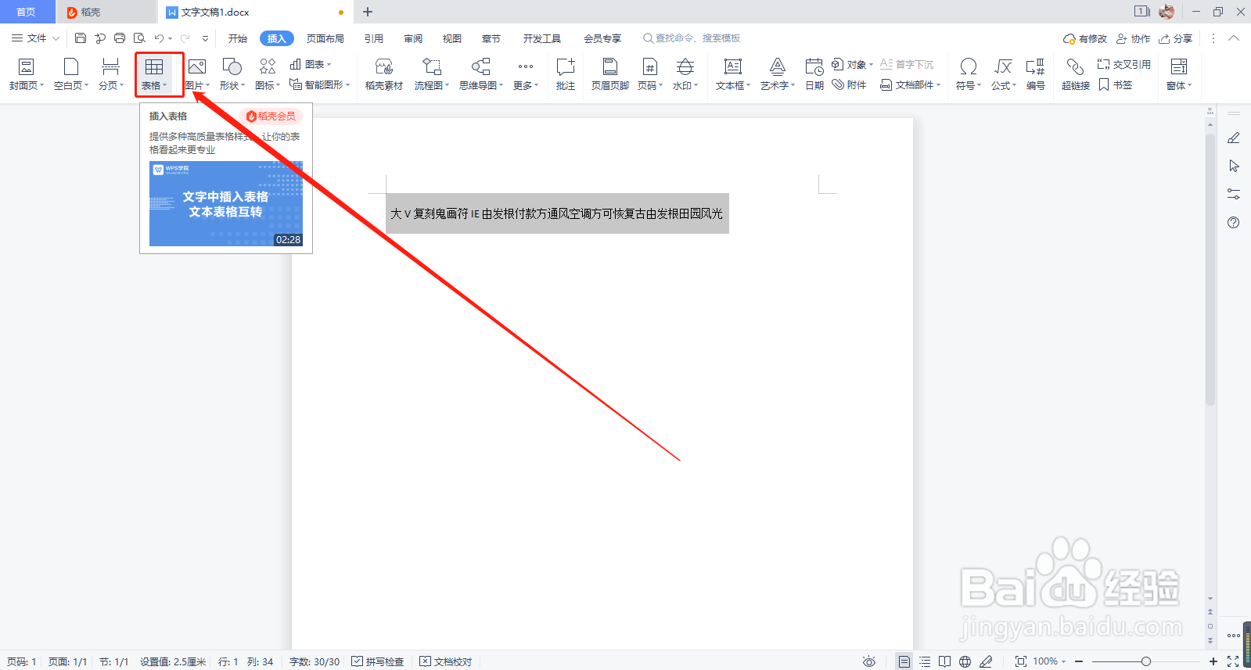Insert the 日期 date
The width and height of the screenshot is (1251, 670).
[x=814, y=75]
